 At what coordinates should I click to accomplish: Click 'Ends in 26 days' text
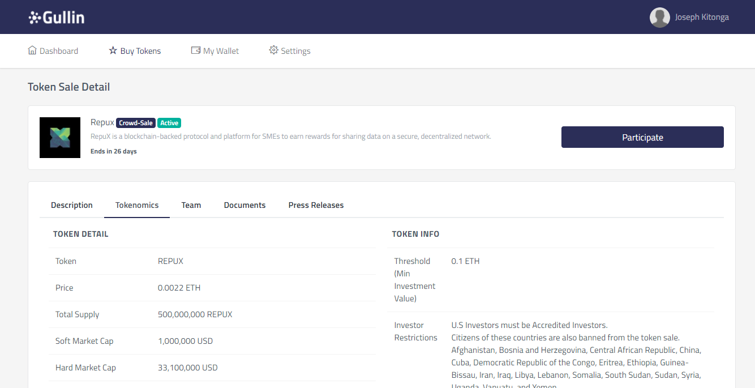(x=114, y=151)
